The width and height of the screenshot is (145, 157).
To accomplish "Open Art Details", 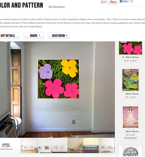I will (9, 36).
